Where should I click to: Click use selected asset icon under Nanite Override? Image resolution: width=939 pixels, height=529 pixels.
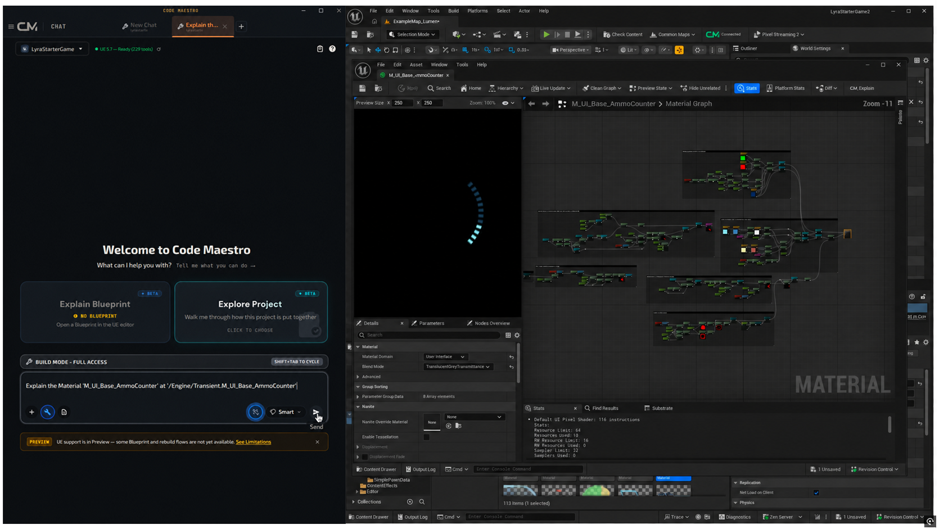point(449,426)
